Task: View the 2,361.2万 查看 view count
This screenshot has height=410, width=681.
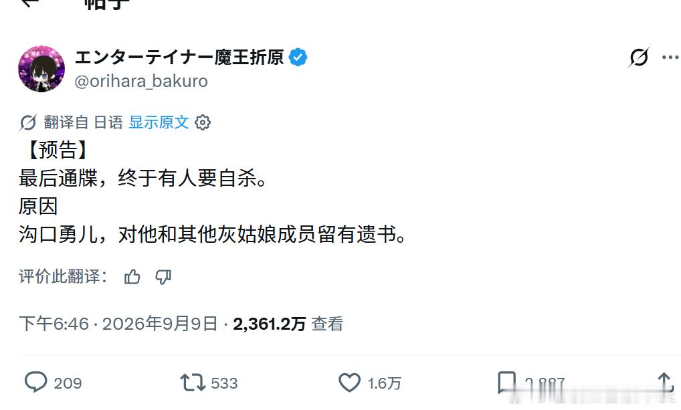Action: [x=288, y=324]
